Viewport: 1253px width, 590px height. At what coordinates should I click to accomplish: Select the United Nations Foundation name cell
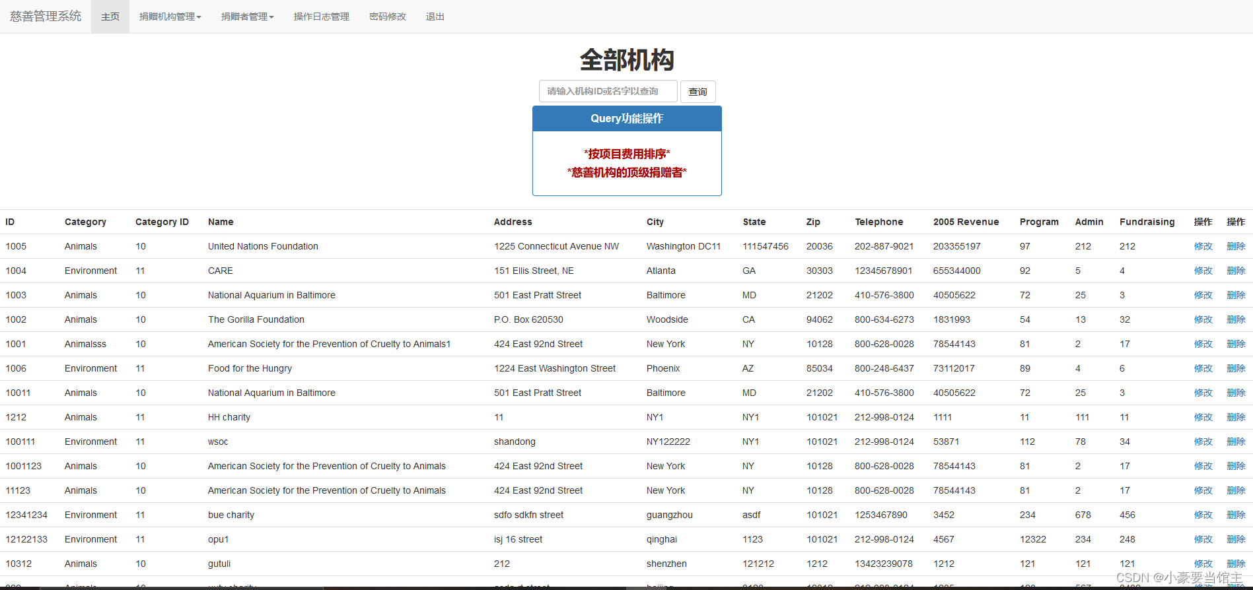tap(263, 246)
